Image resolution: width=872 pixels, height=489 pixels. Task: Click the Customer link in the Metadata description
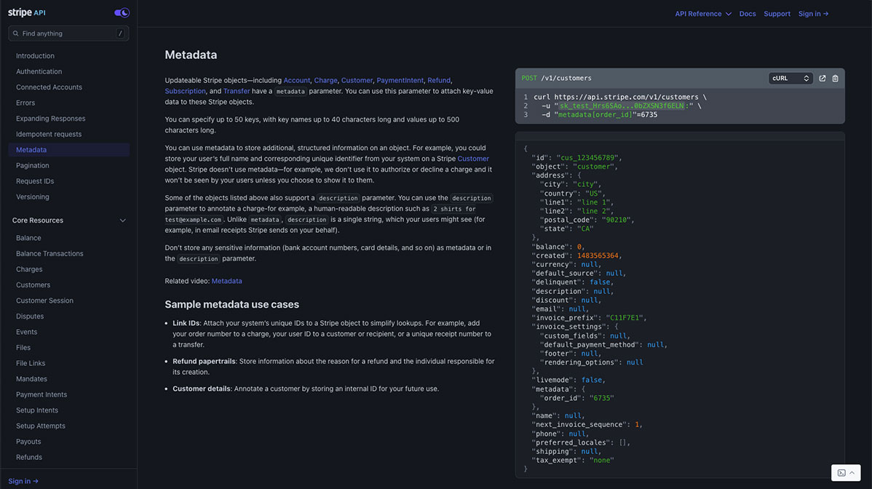(x=473, y=158)
